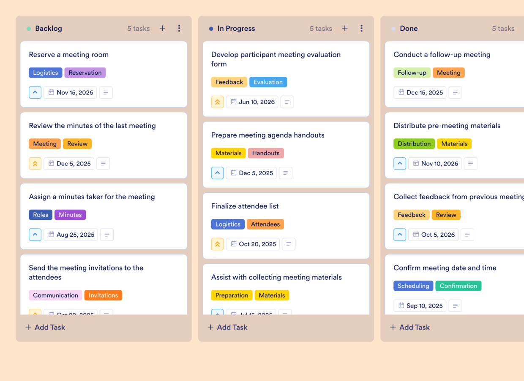Screen dimensions: 524x381
Task: Toggle the urgent priority on 'Review the minutes' card
Action: coord(35,163)
